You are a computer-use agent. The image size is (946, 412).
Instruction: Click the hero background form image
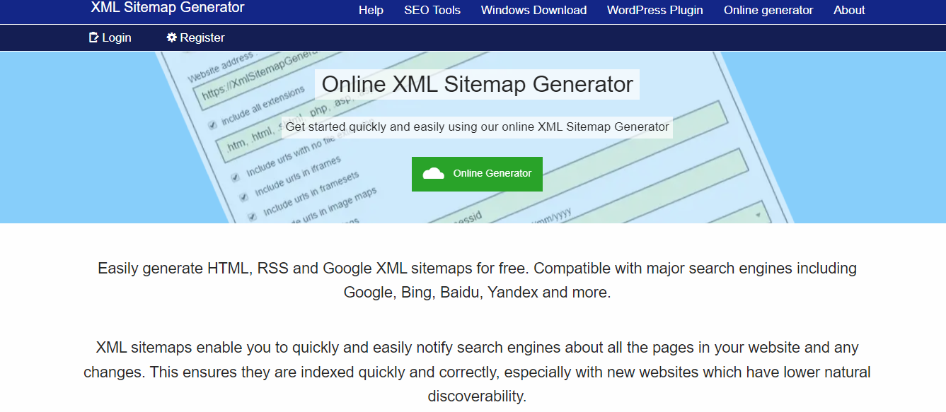coord(473,137)
